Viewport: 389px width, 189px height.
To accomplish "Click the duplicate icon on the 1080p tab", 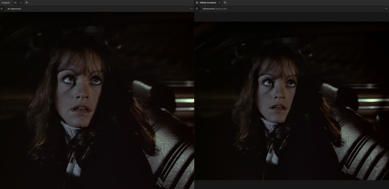I will [197, 3].
